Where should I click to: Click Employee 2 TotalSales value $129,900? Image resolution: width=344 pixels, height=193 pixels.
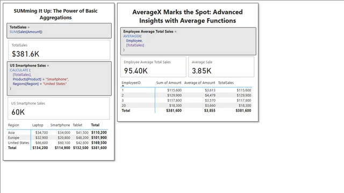243,95
